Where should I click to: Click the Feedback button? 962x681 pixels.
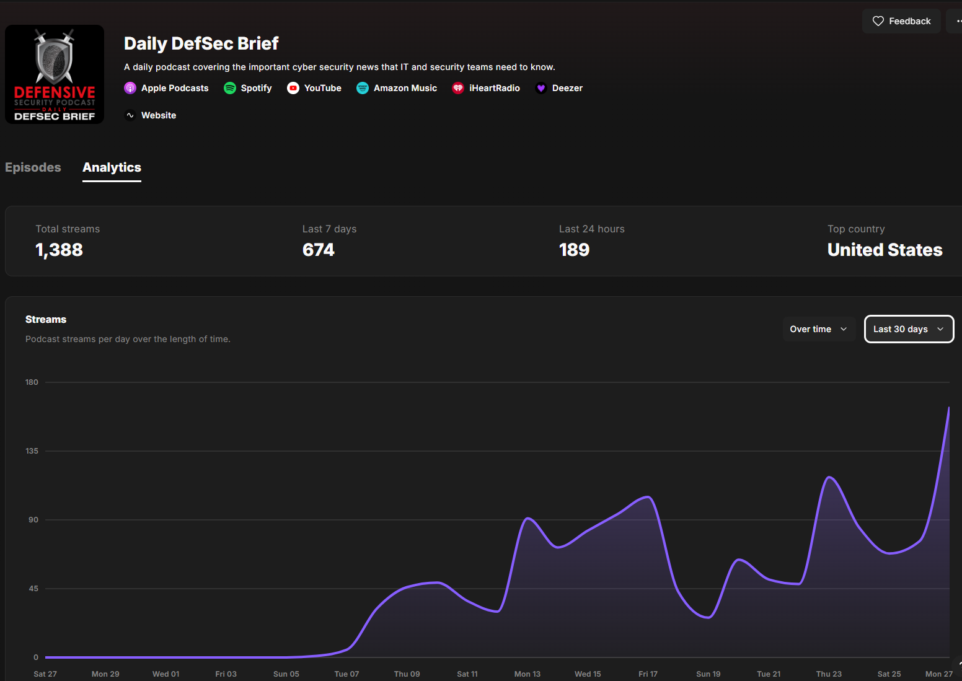[901, 21]
